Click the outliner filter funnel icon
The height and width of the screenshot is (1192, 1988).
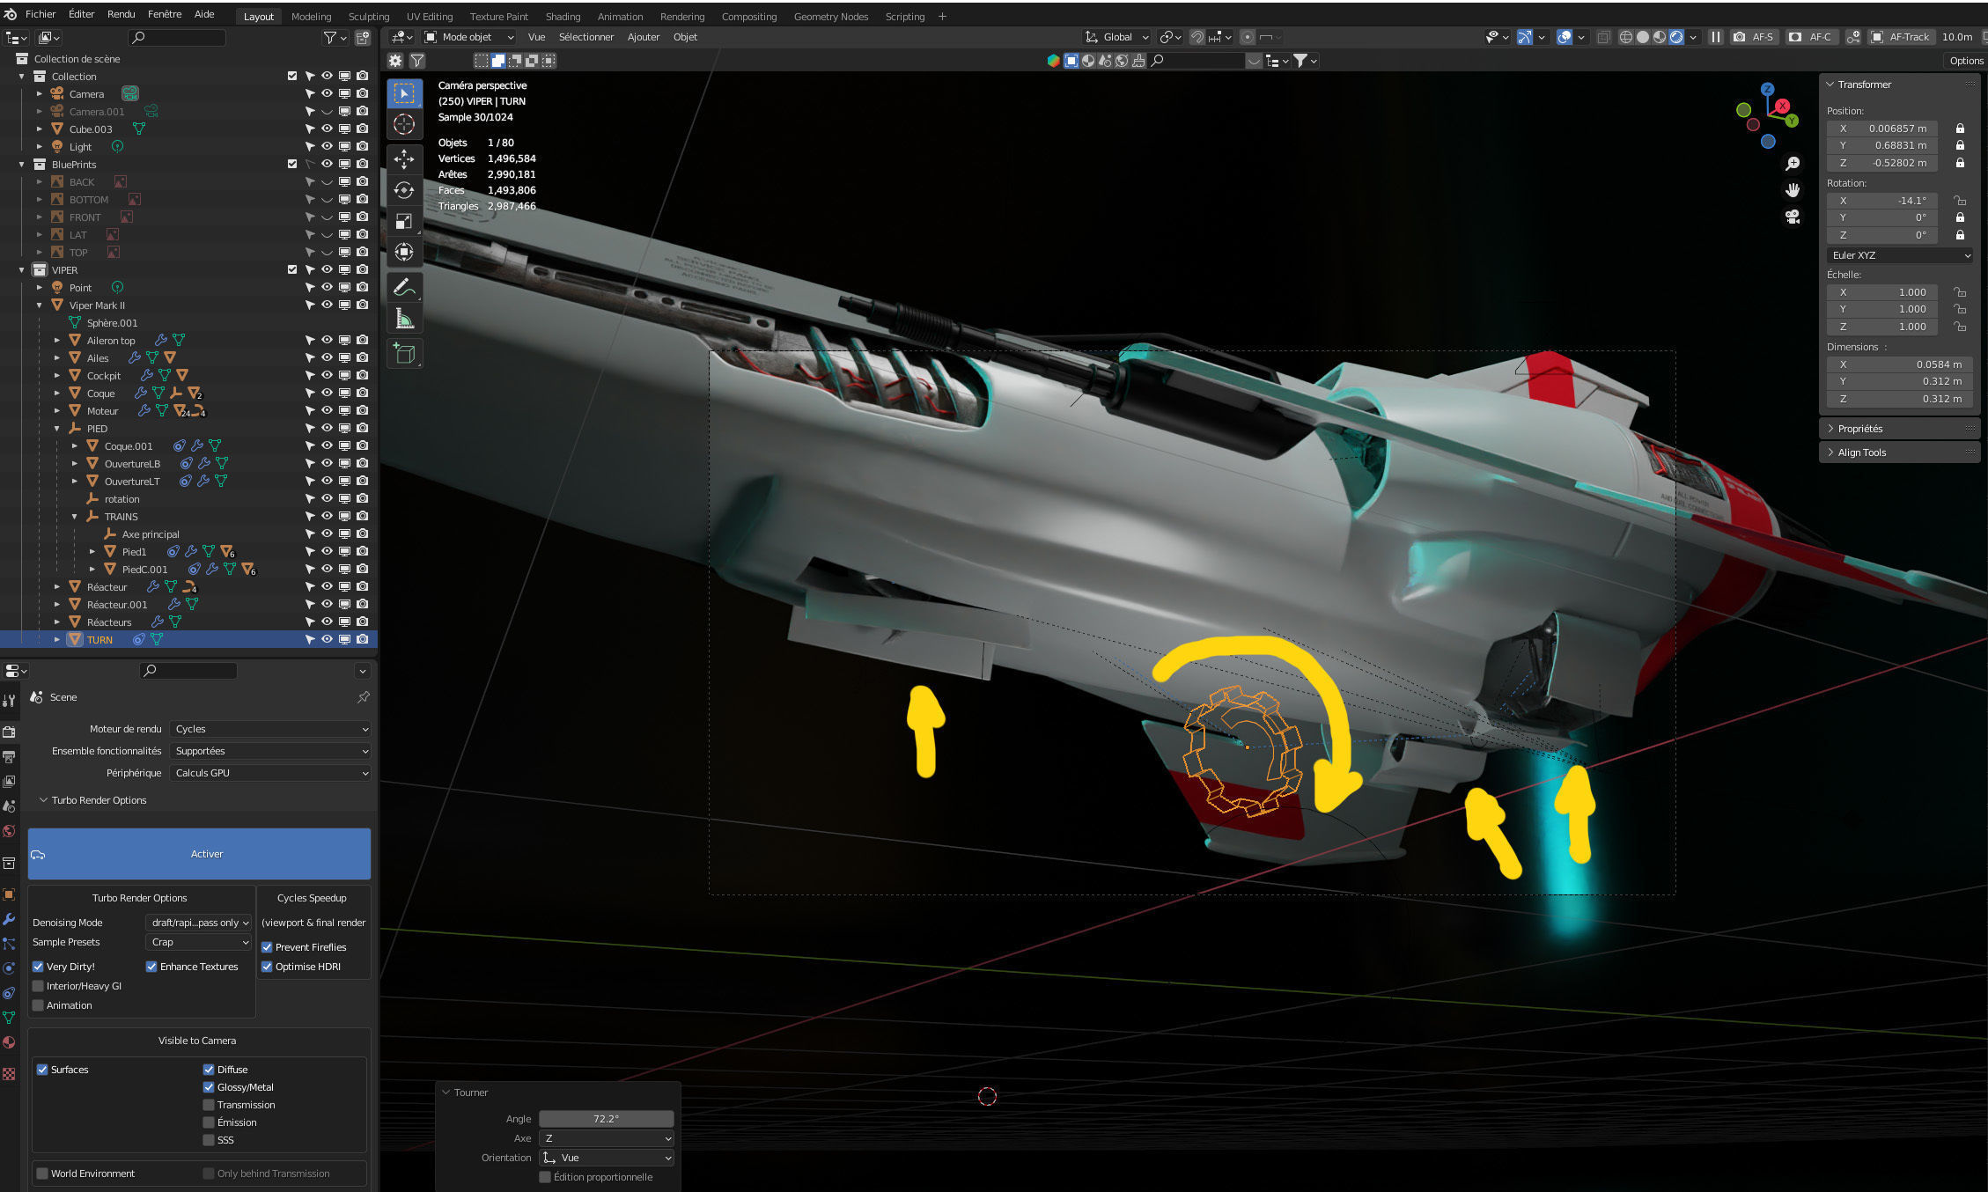pos(330,38)
